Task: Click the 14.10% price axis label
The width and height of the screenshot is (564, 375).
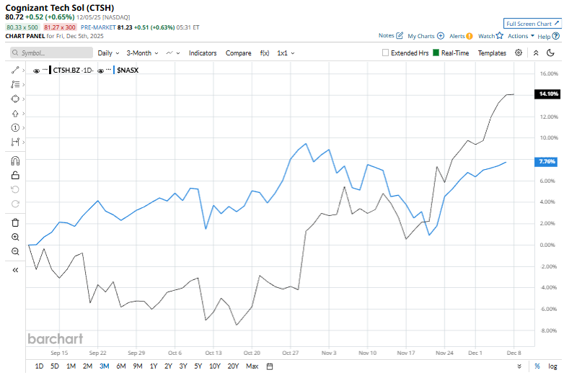Action: (548, 94)
